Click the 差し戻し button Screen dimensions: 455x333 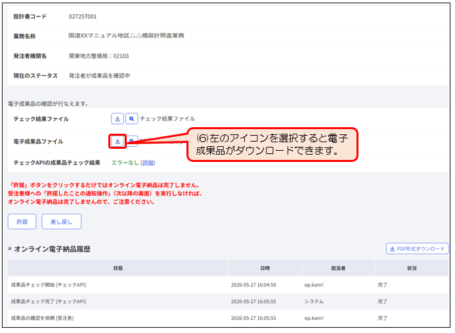tap(62, 222)
